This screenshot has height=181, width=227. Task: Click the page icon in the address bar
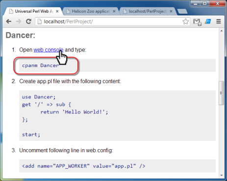(x=39, y=22)
